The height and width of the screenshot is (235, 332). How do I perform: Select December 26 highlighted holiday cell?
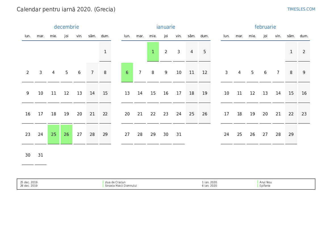66,135
